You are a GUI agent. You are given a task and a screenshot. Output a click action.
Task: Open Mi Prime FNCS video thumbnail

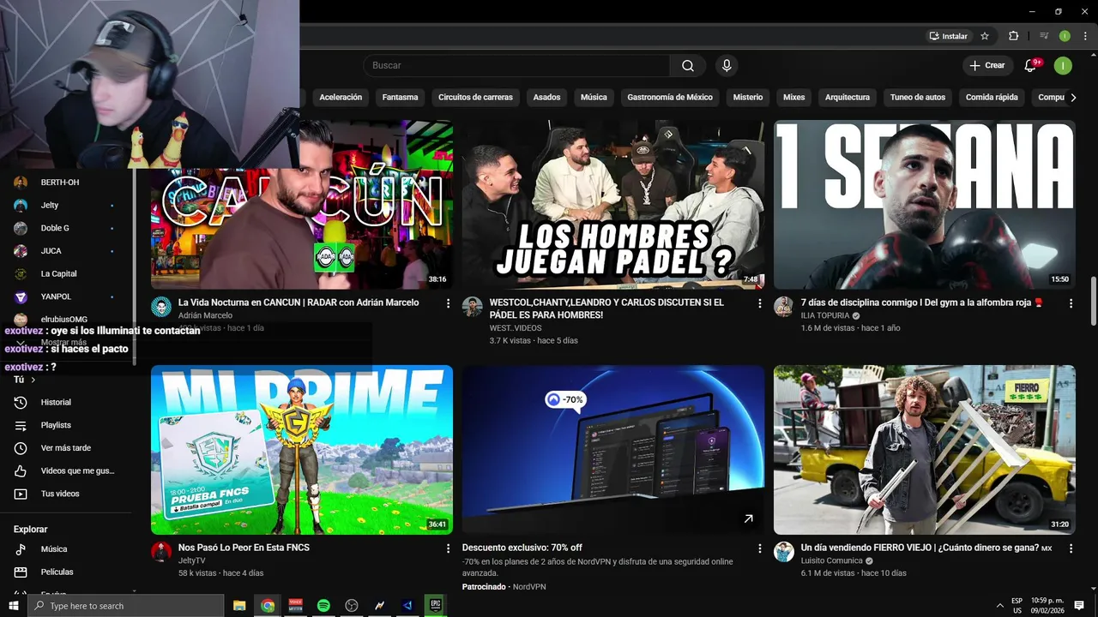[x=302, y=450]
